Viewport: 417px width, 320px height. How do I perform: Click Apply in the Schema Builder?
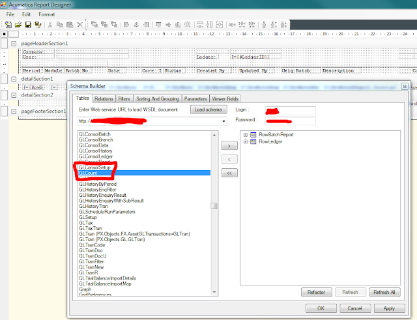tap(390, 308)
